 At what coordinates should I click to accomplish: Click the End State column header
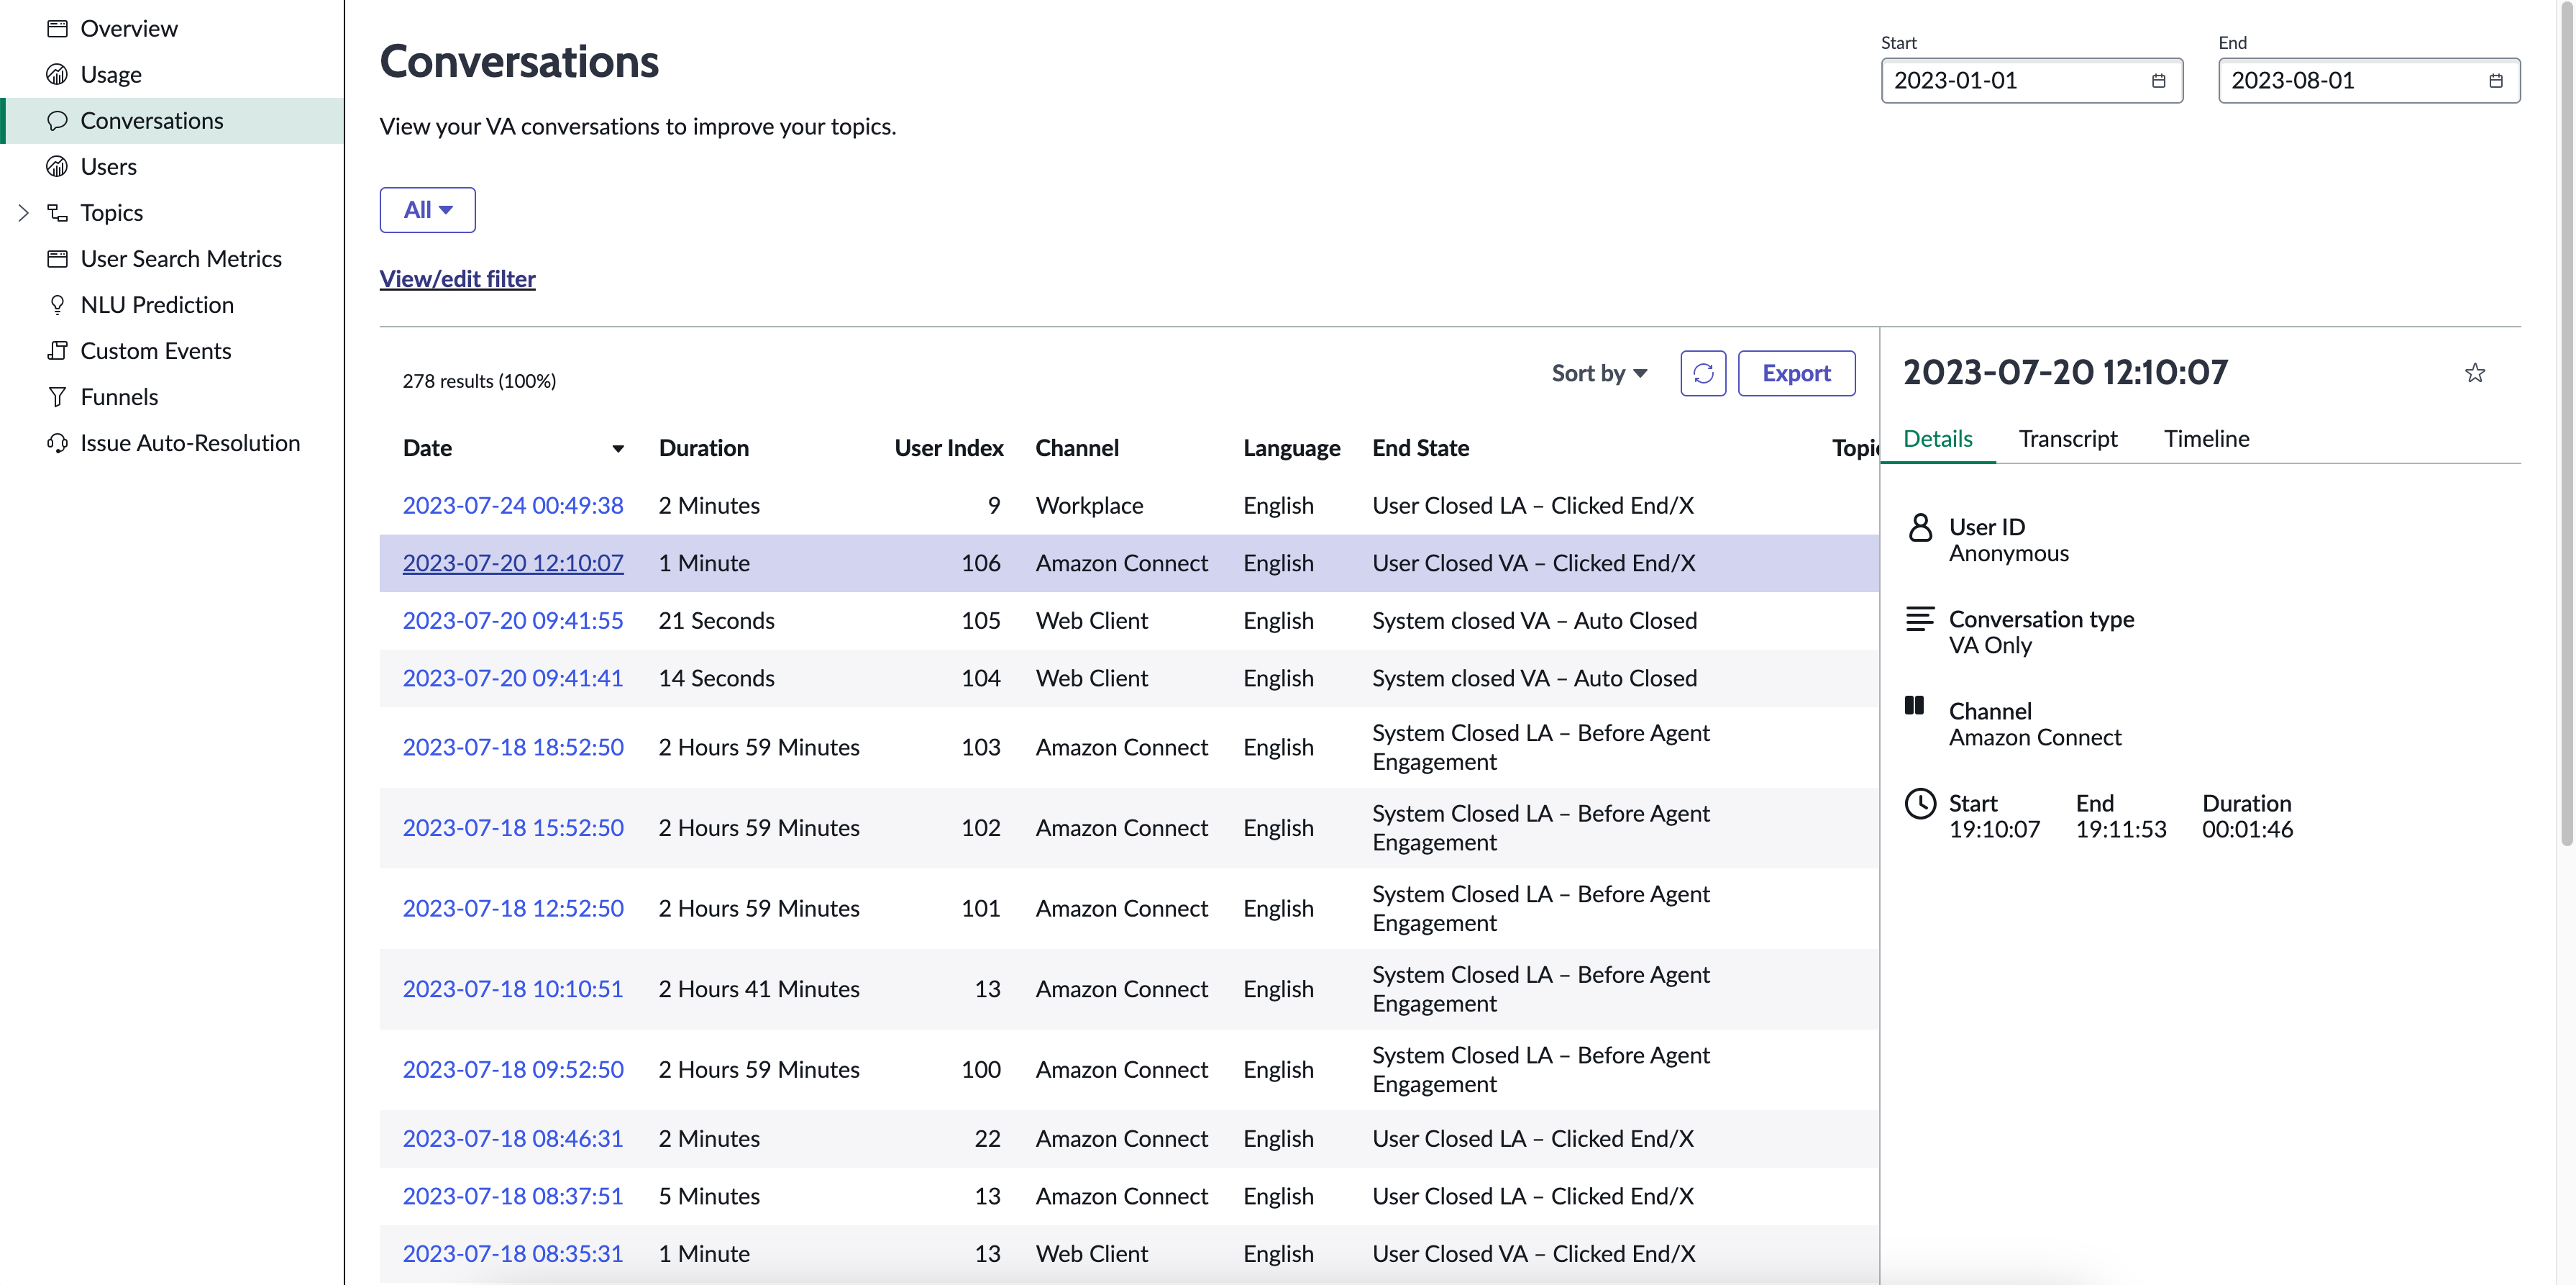click(1420, 448)
